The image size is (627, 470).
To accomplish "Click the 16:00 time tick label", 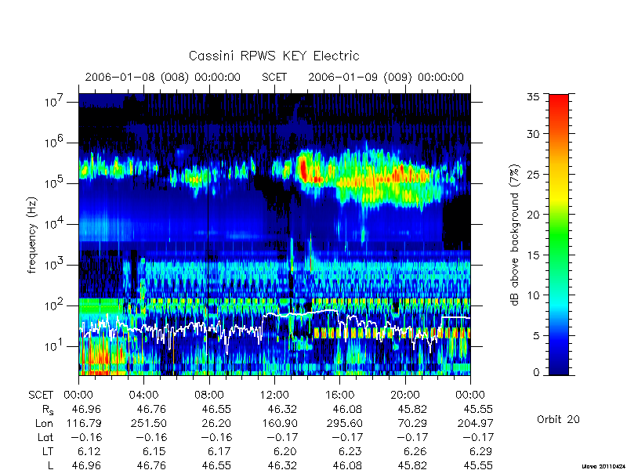I will click(x=340, y=396).
